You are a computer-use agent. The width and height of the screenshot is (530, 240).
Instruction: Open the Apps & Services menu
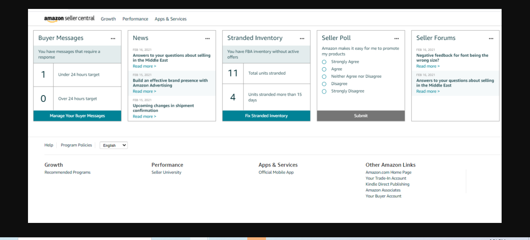(x=170, y=19)
